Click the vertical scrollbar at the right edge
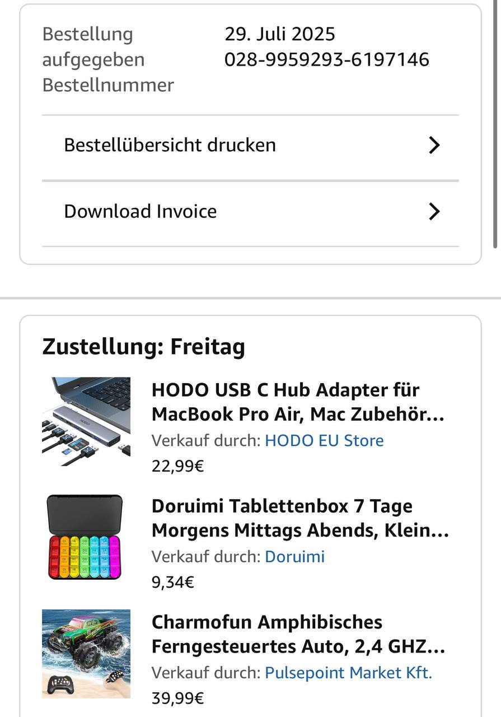 pos(495,124)
